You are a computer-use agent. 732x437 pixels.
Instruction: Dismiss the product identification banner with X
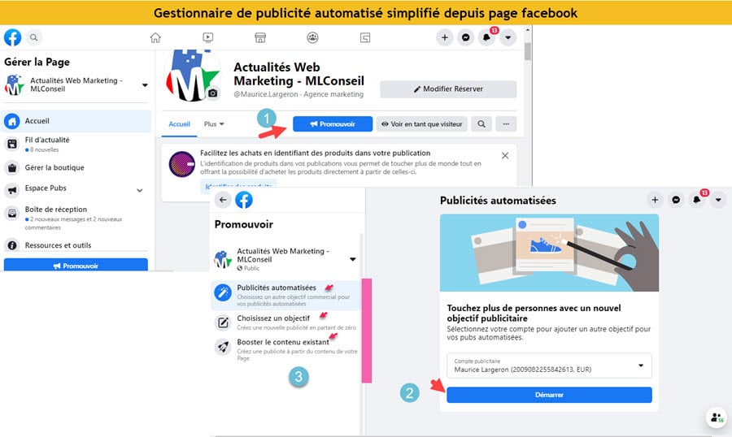[x=505, y=156]
